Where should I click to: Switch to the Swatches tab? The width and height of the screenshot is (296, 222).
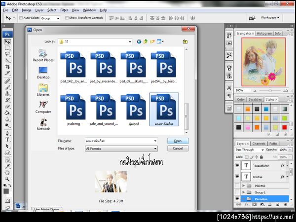[255, 99]
